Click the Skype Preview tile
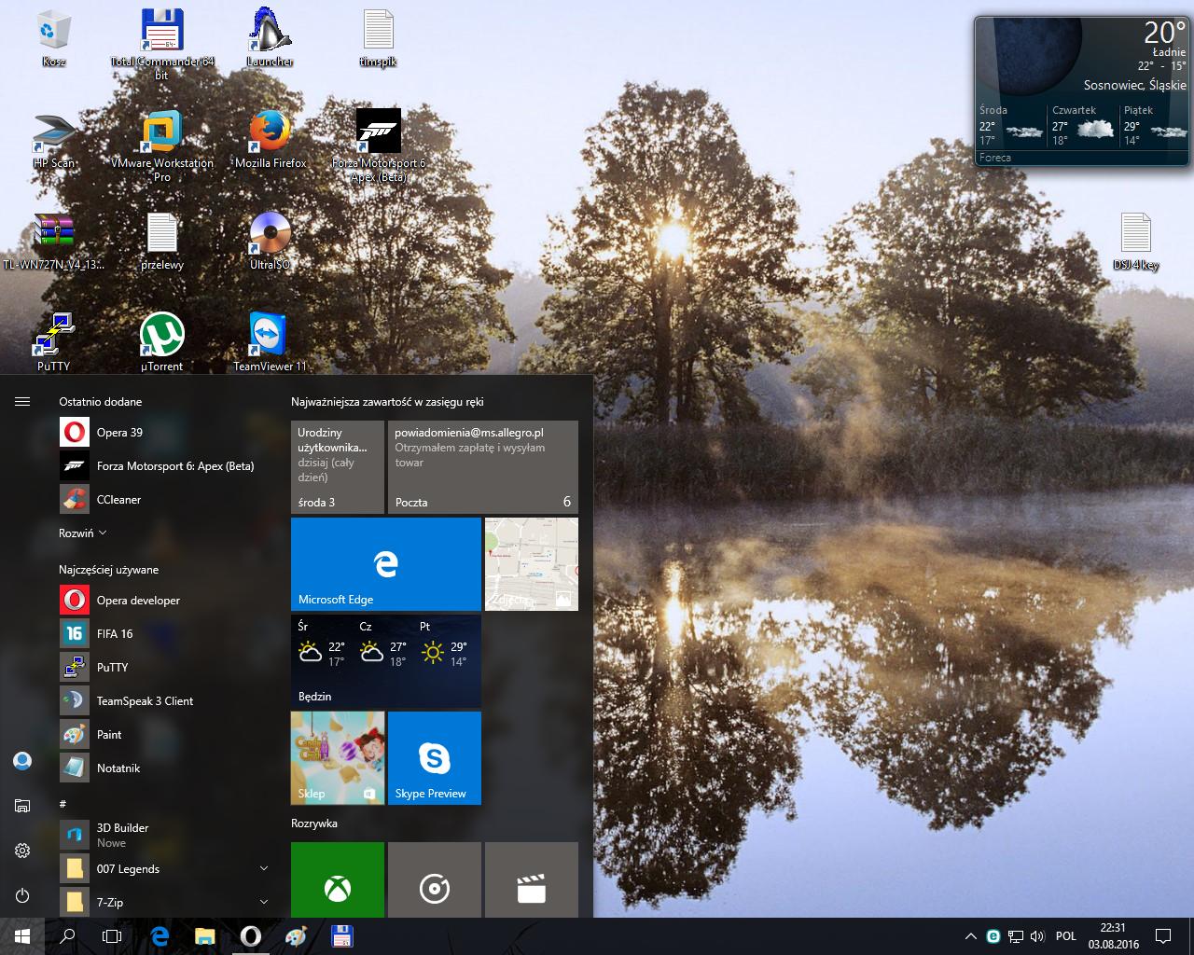Viewport: 1194px width, 955px height. (434, 757)
